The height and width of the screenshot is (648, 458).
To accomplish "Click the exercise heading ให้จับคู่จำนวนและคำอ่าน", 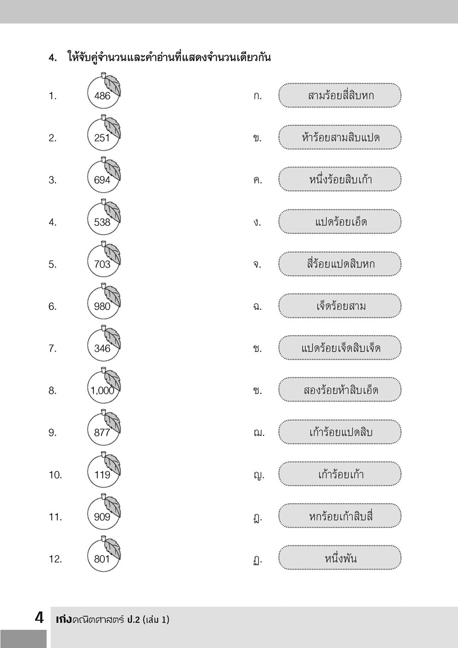I will click(169, 58).
